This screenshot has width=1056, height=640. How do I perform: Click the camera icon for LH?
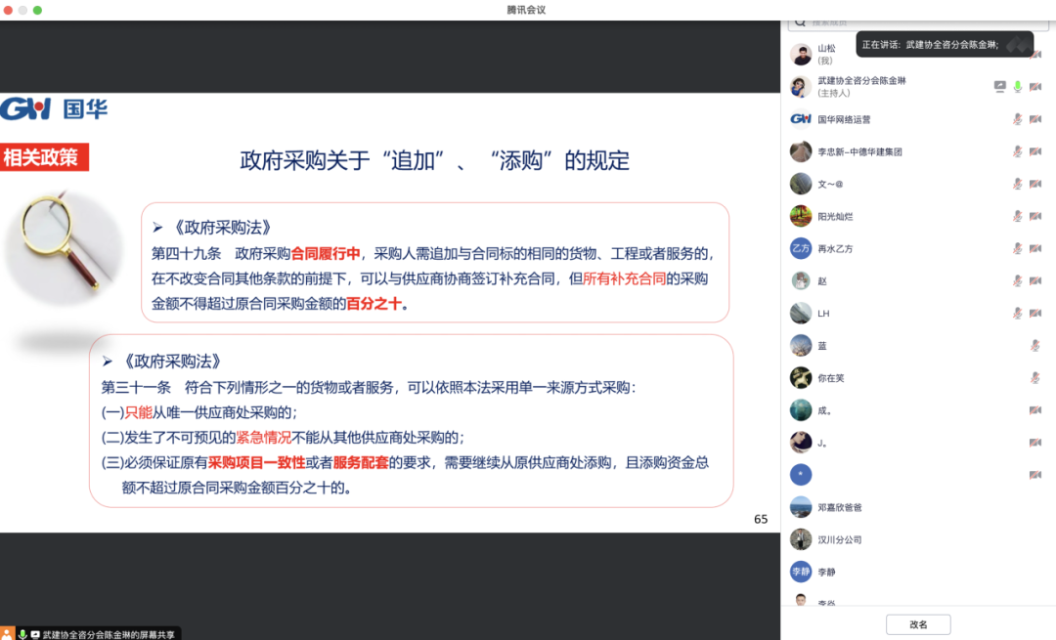tap(1034, 313)
